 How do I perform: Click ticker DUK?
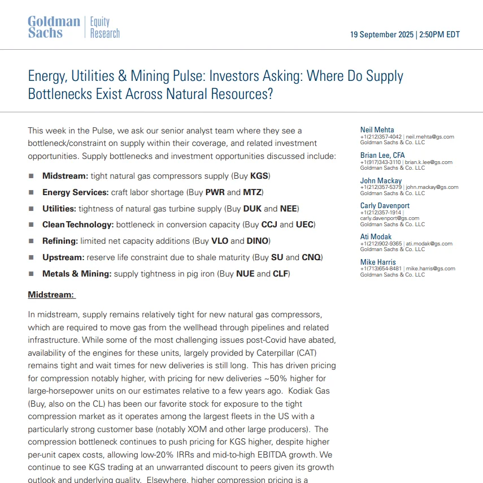pos(253,209)
